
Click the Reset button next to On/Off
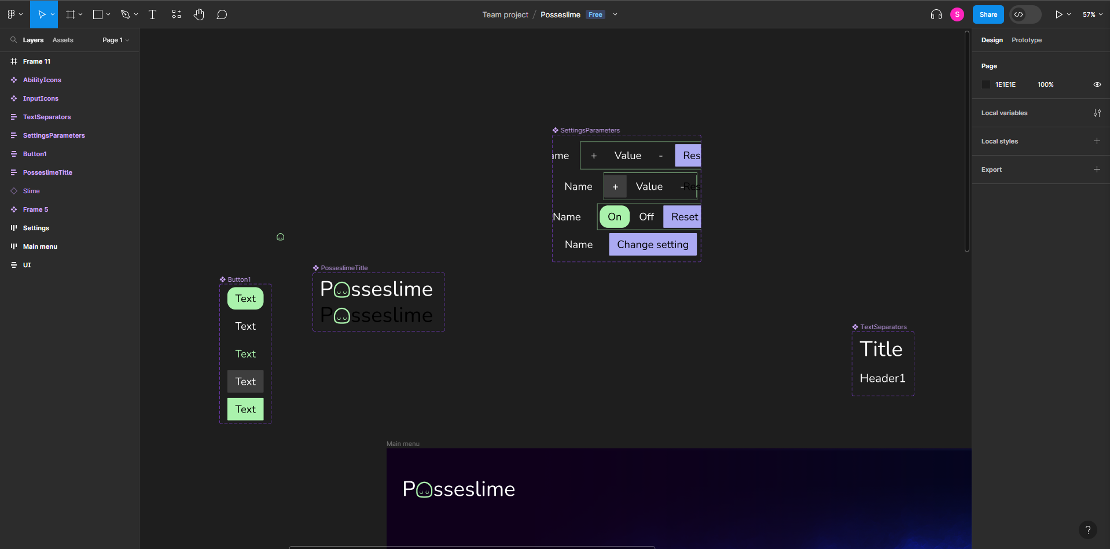click(x=682, y=217)
